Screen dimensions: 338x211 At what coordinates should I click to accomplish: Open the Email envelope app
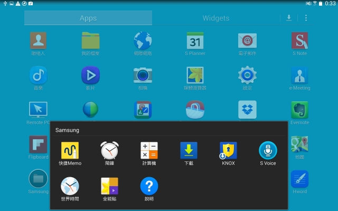point(247,41)
